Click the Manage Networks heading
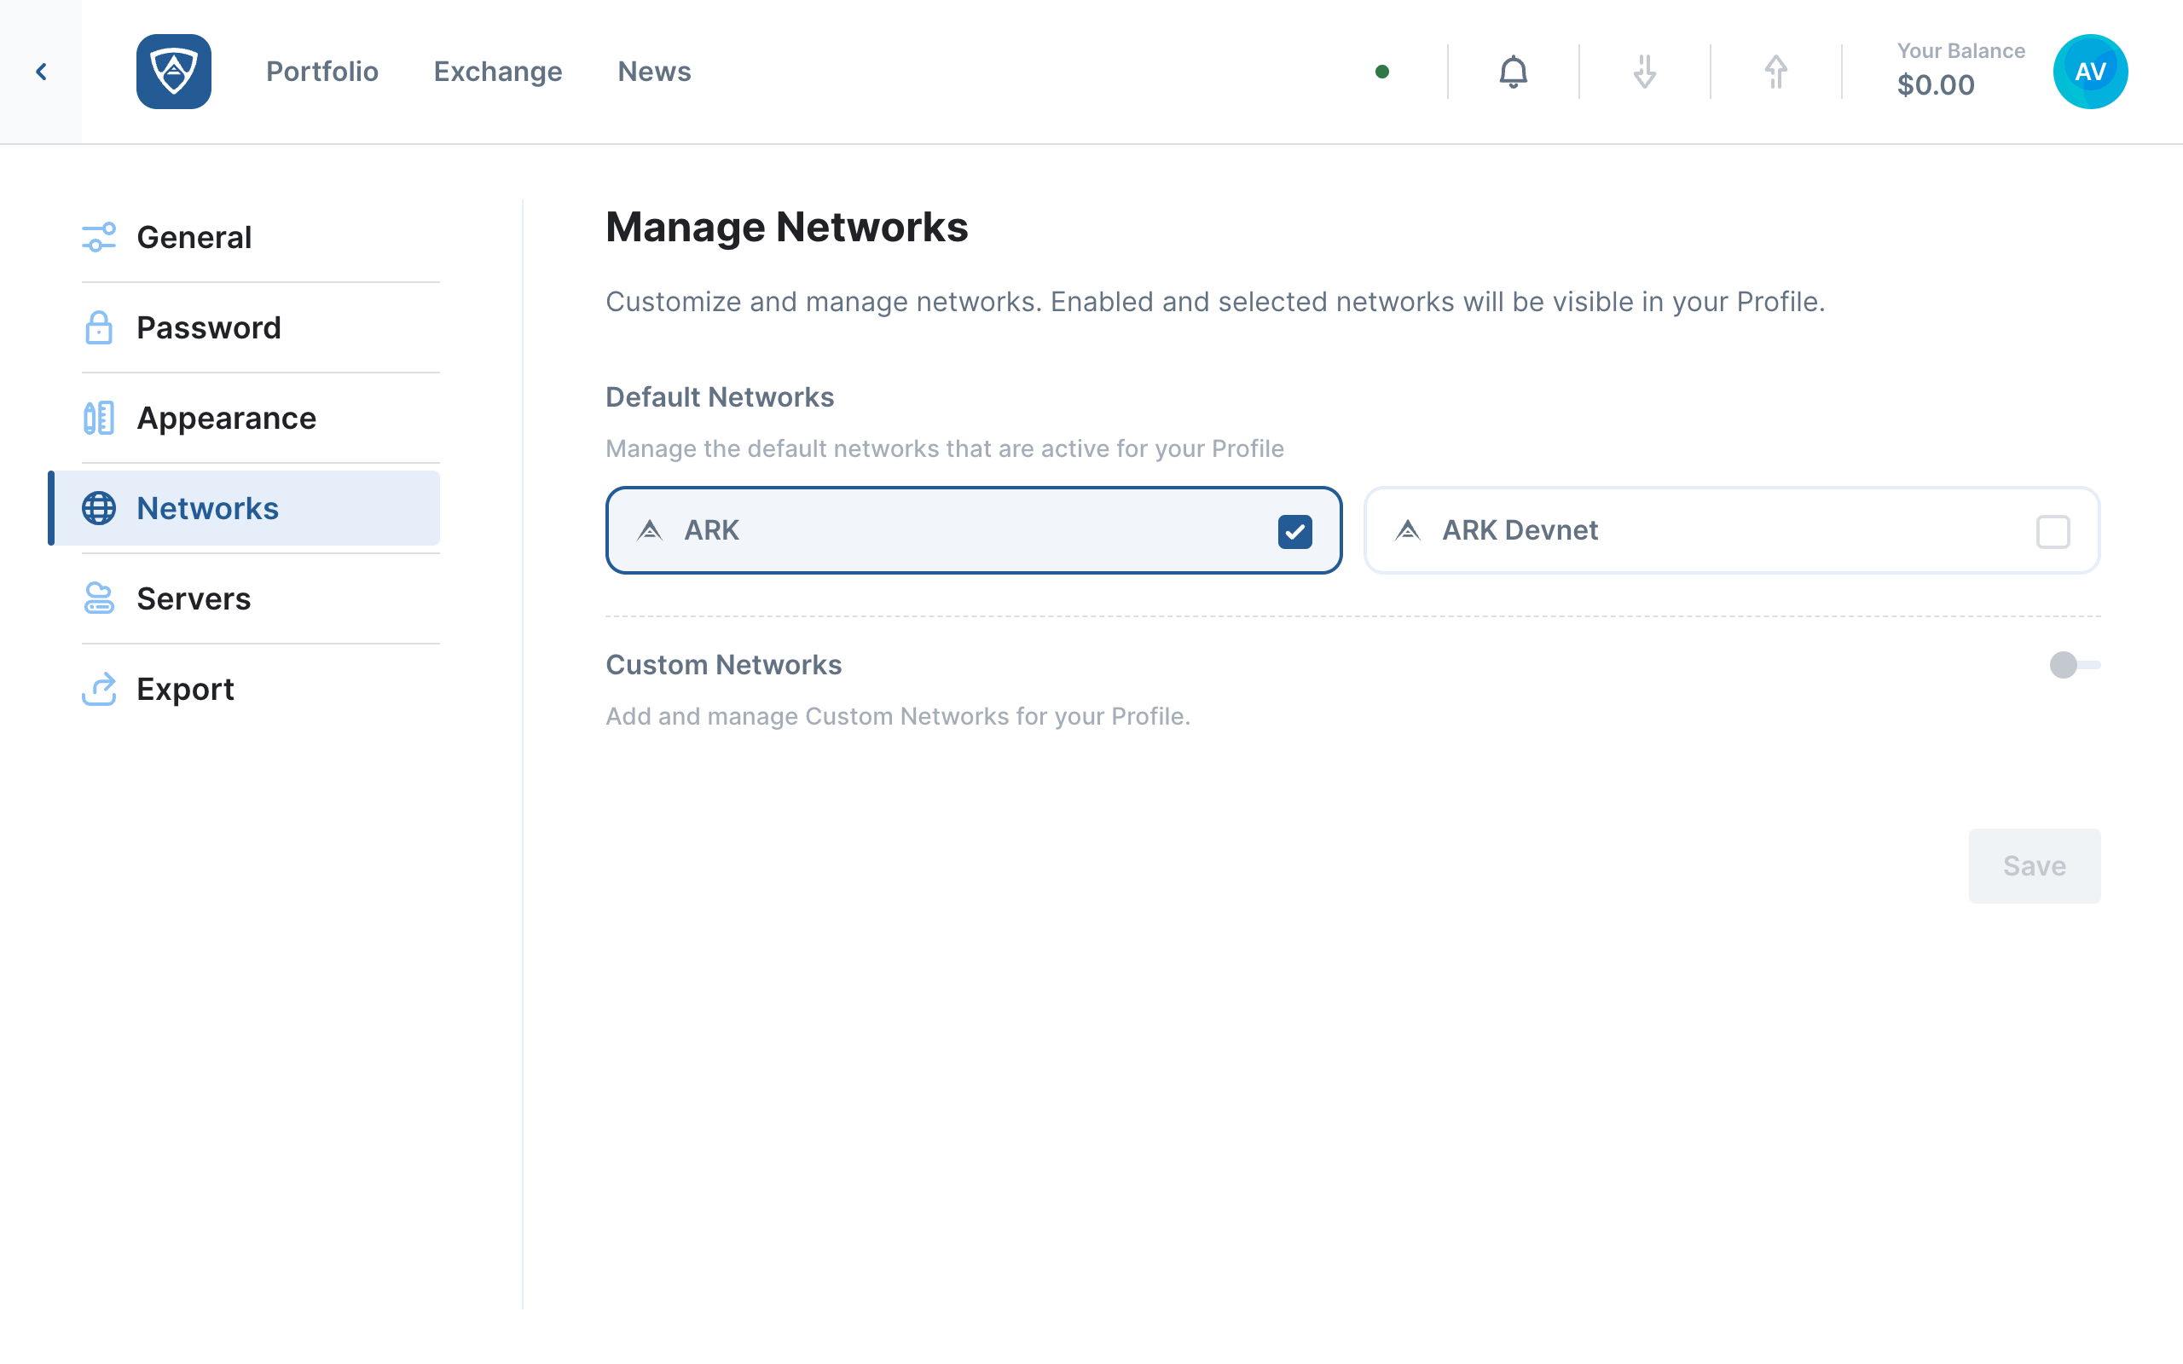Image resolution: width=2183 pixels, height=1364 pixels. pyautogui.click(x=786, y=227)
